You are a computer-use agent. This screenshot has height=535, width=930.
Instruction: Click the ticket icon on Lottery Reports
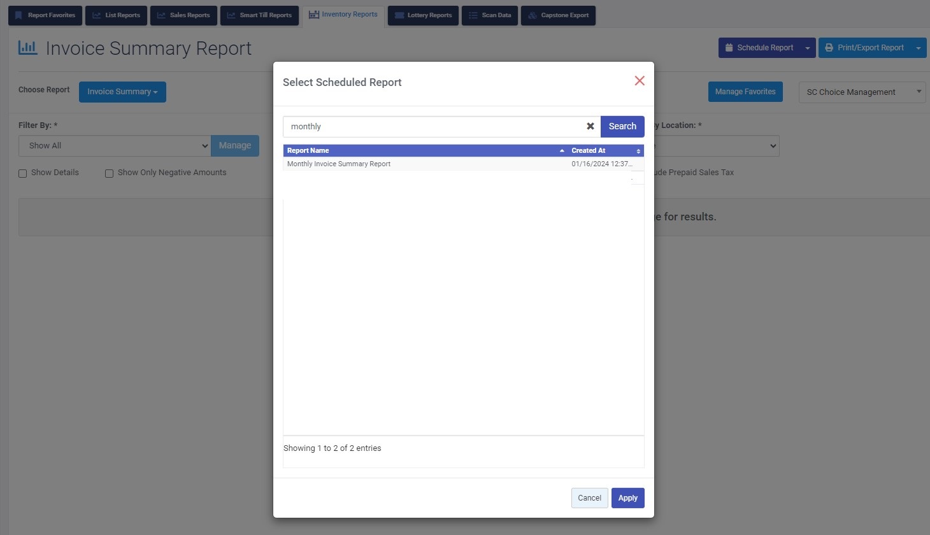click(399, 15)
